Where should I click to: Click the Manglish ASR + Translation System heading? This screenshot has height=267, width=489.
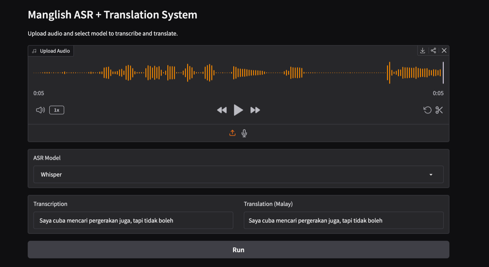tap(112, 15)
